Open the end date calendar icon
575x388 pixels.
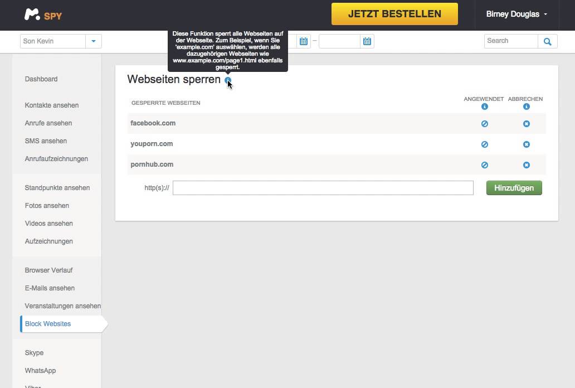click(367, 41)
